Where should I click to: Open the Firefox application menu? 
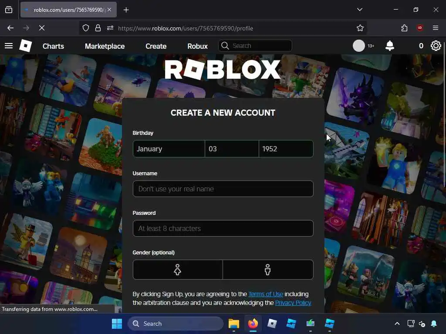436,28
